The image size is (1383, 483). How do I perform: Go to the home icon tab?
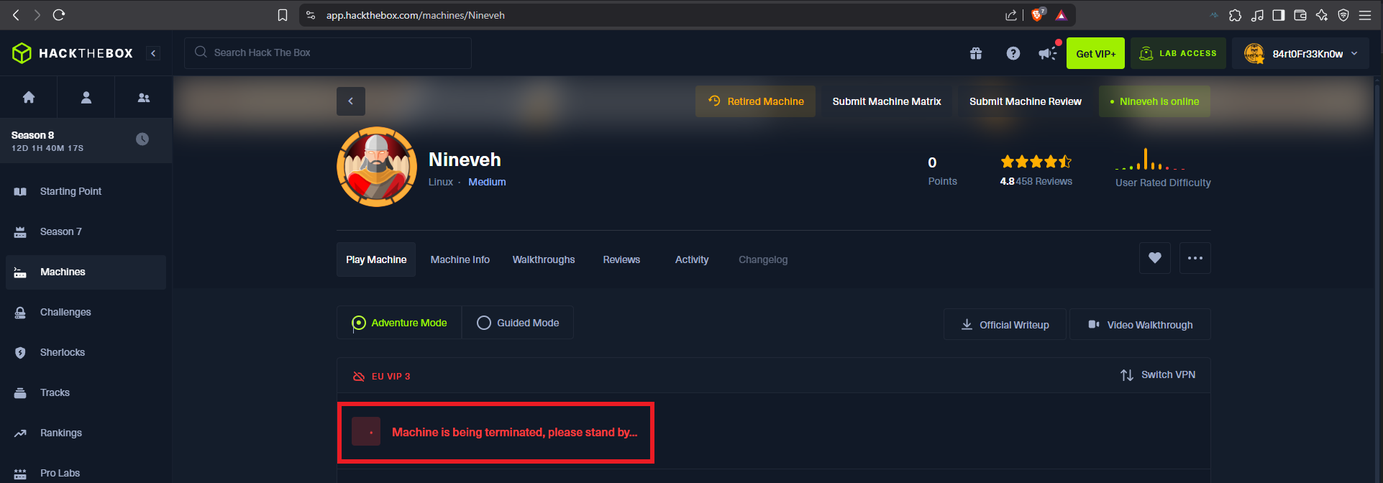click(29, 97)
